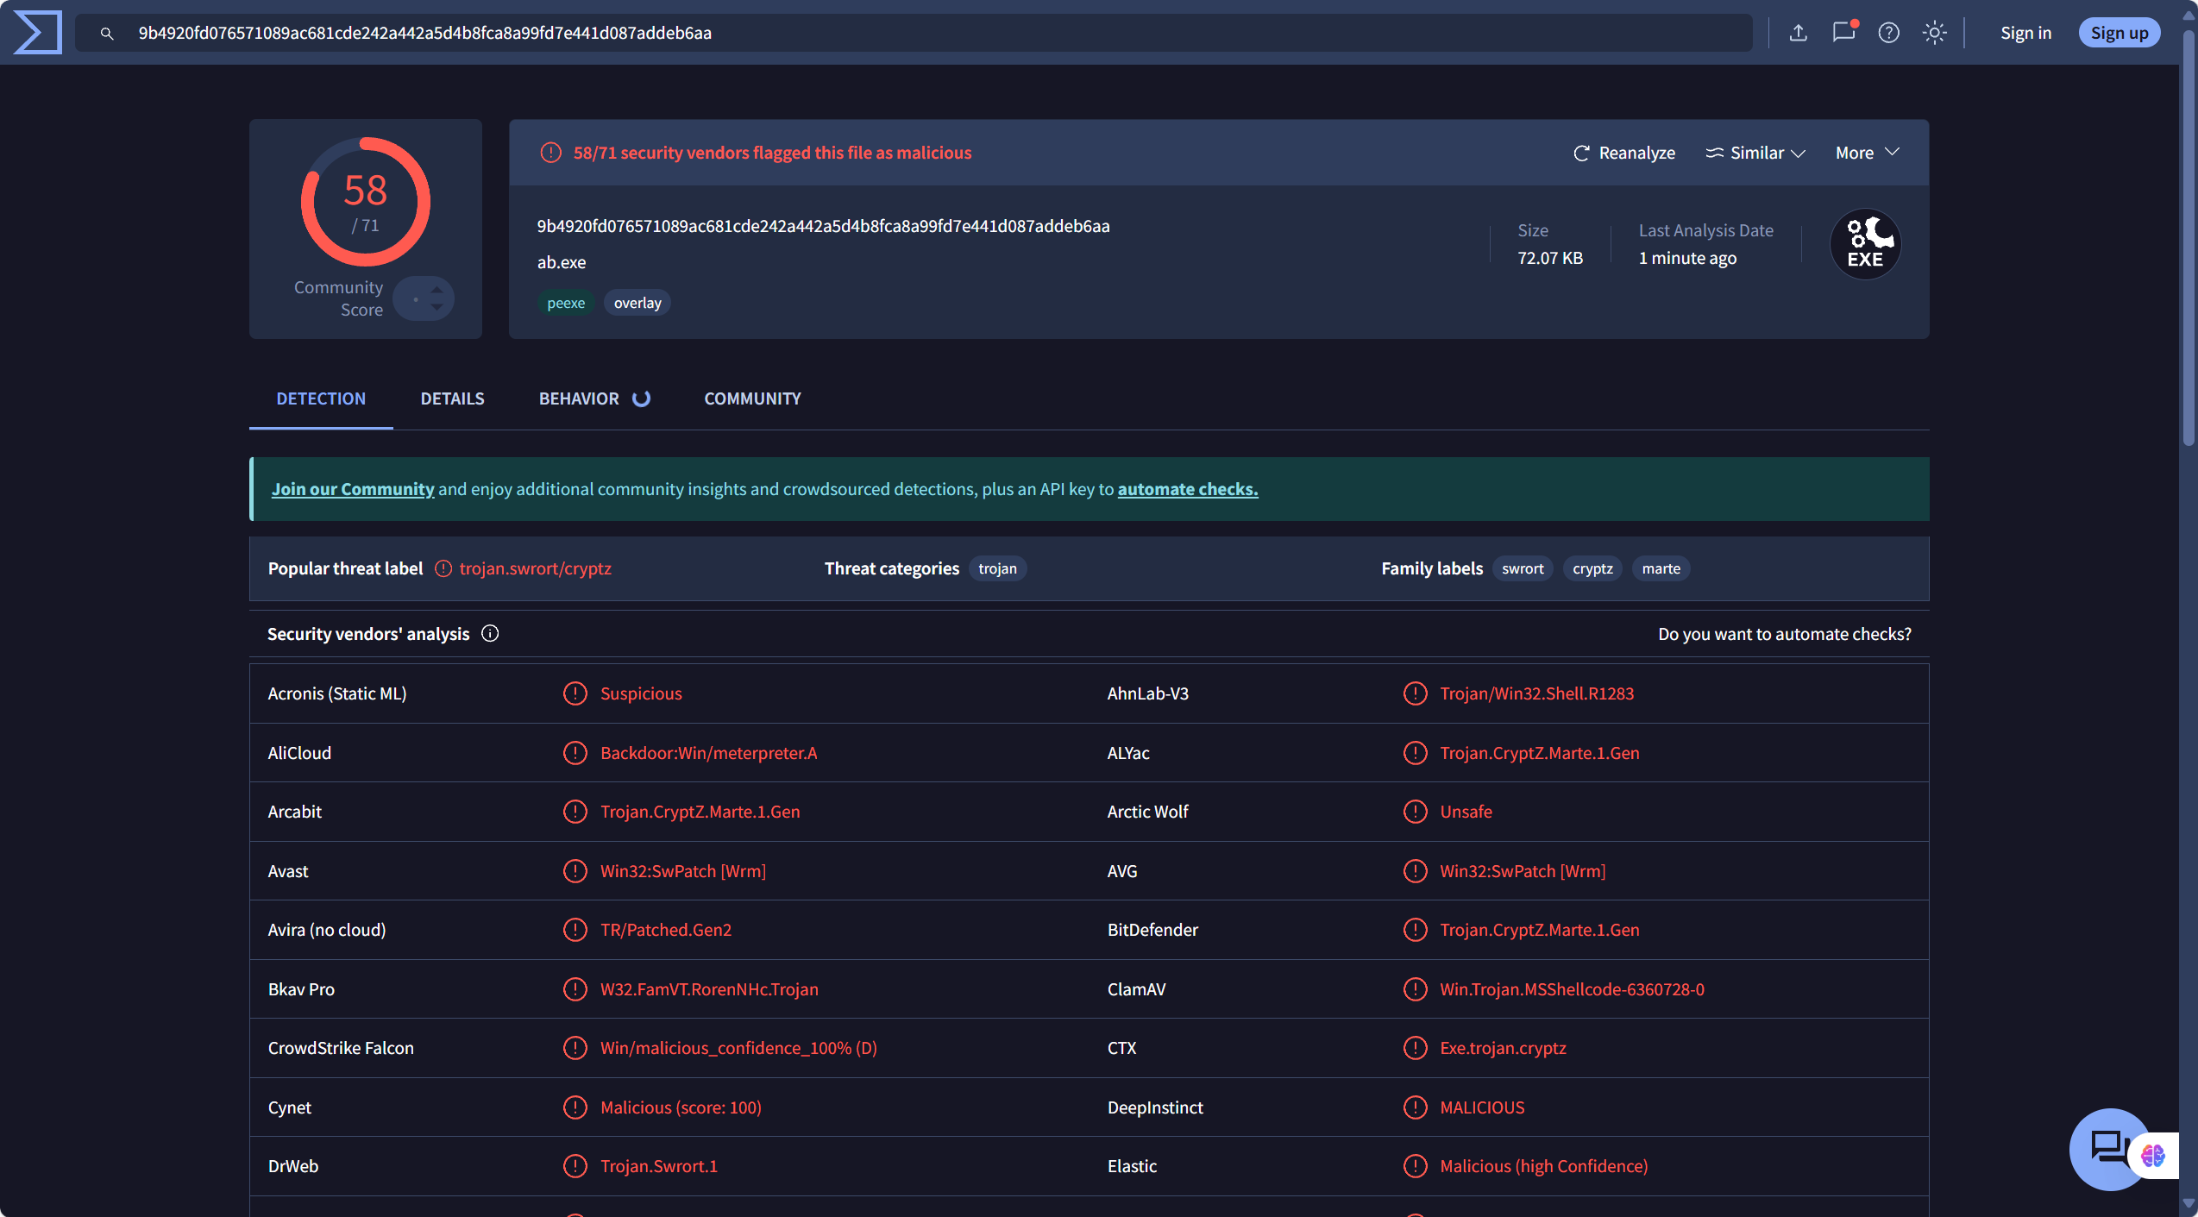Expand the Similar dropdown

click(1755, 153)
